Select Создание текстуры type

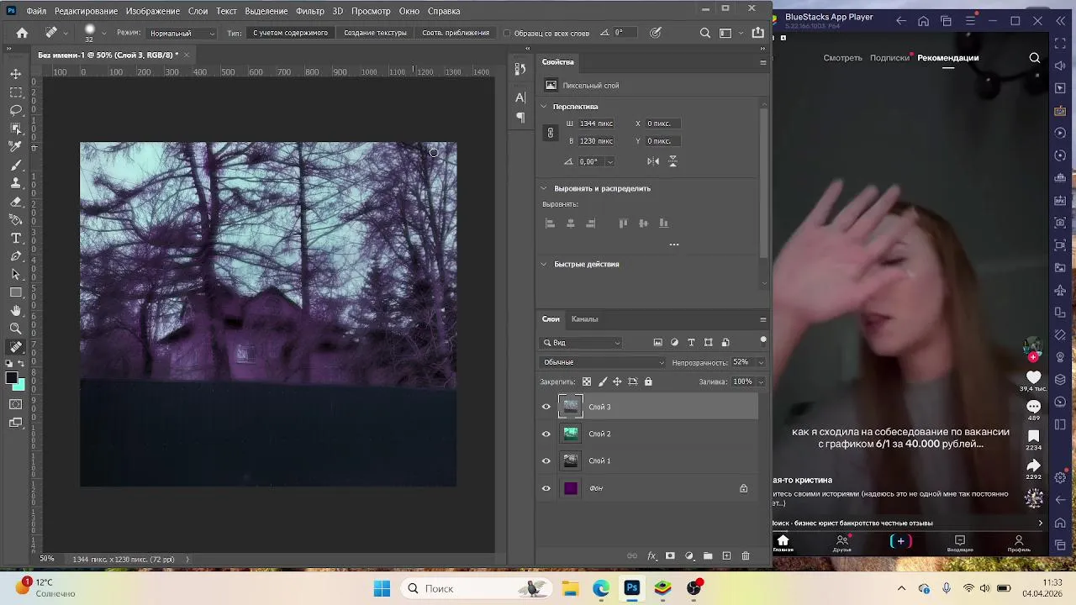[375, 33]
